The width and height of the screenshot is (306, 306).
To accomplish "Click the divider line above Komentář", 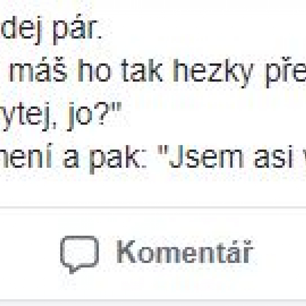I will pos(153,207).
